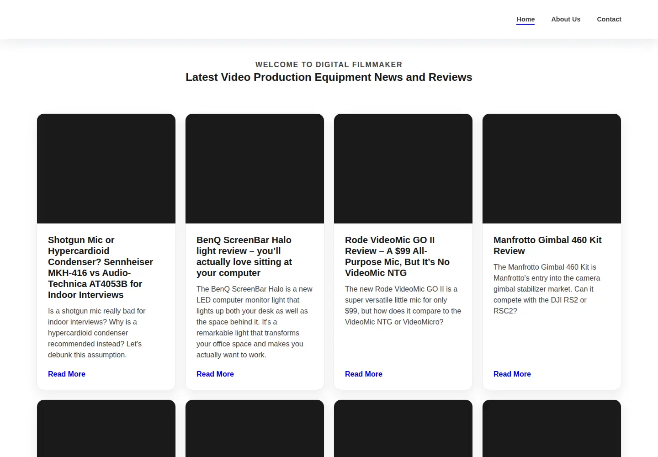658x457 pixels.
Task: Click Read More under Manfrotto Gimbal 460 Kit
Action: point(512,374)
